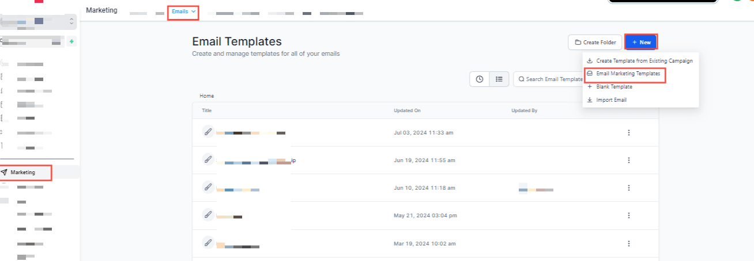
Task: Select Create Template from Existing Campaign
Action: pyautogui.click(x=640, y=60)
